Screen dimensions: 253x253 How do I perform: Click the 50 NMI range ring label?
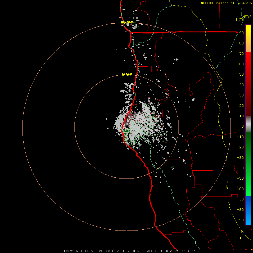pos(126,74)
